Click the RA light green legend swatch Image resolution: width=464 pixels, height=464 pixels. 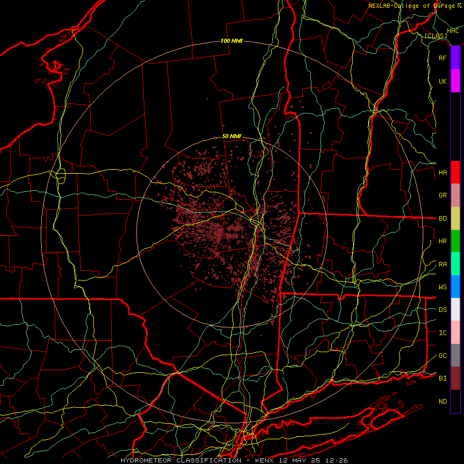[x=455, y=264]
